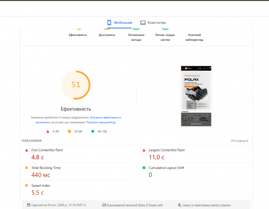Expand metrics with Розгорнути

click(x=240, y=141)
